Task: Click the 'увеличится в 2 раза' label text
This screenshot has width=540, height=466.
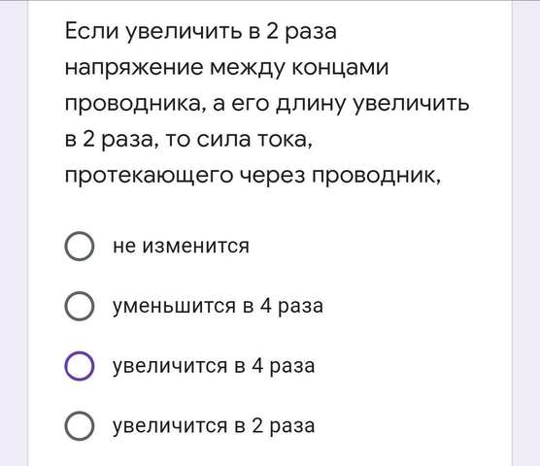Action: tap(214, 426)
